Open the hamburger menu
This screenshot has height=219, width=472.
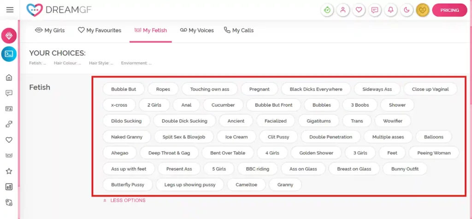[10, 10]
